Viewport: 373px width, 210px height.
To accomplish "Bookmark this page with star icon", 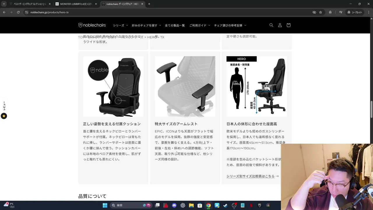I will (321, 12).
